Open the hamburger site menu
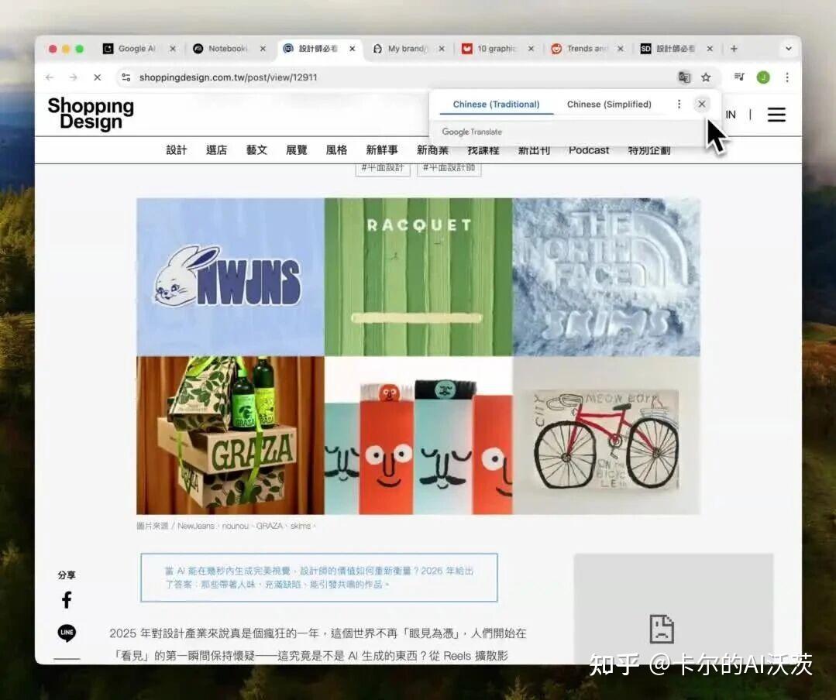The width and height of the screenshot is (836, 700). (x=776, y=115)
